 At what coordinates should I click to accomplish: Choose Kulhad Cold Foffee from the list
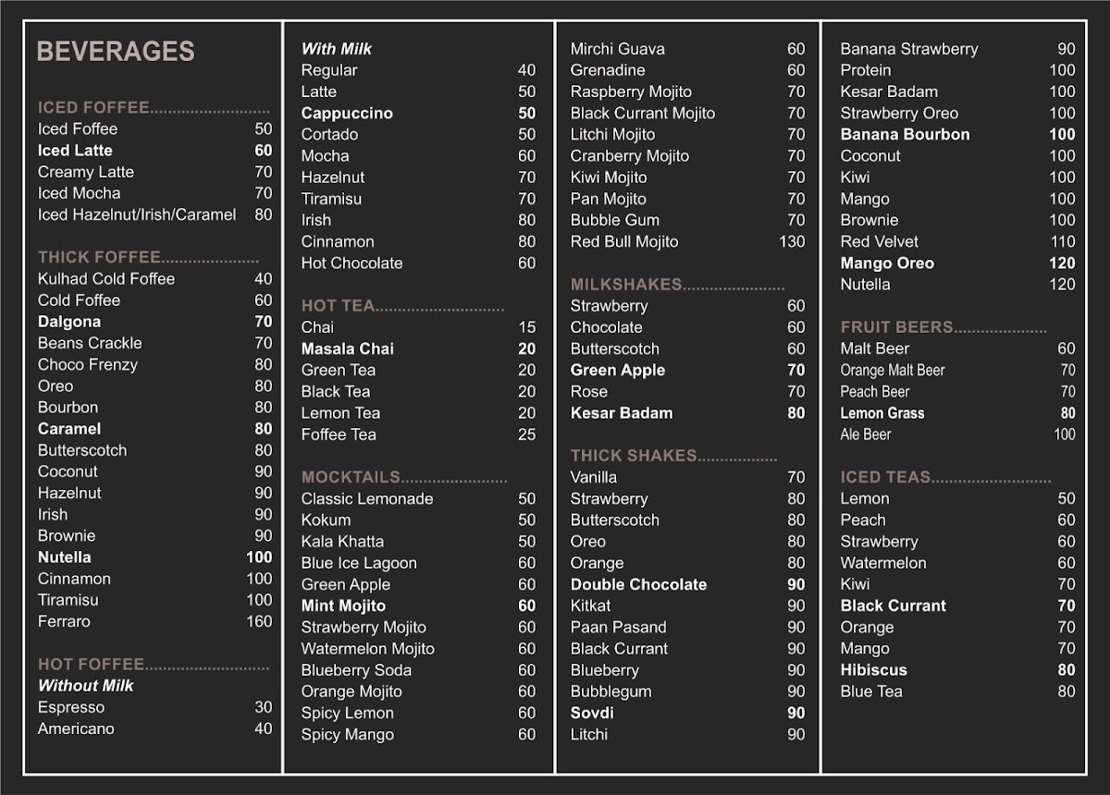point(106,279)
